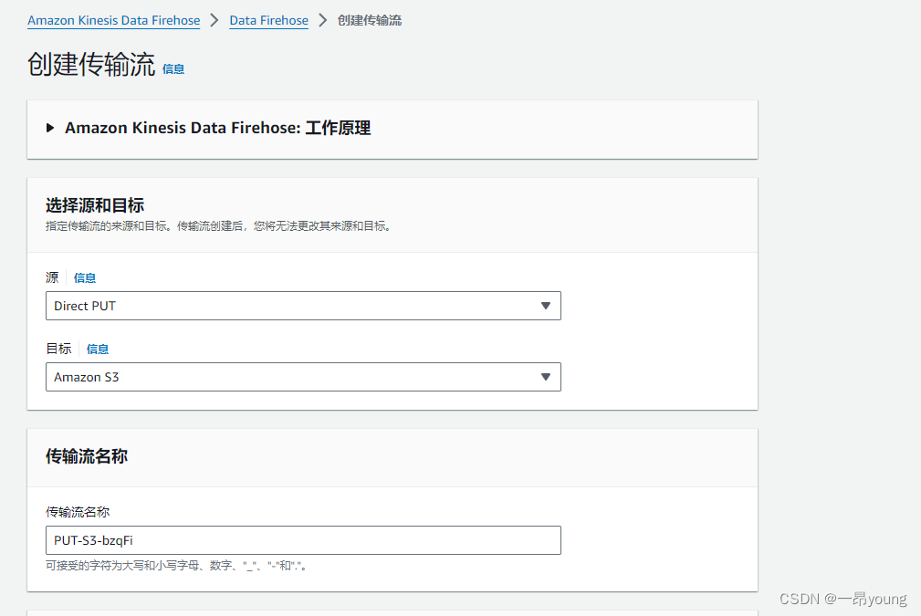Open the 源 dropdown showing Direct PUT

coord(303,306)
